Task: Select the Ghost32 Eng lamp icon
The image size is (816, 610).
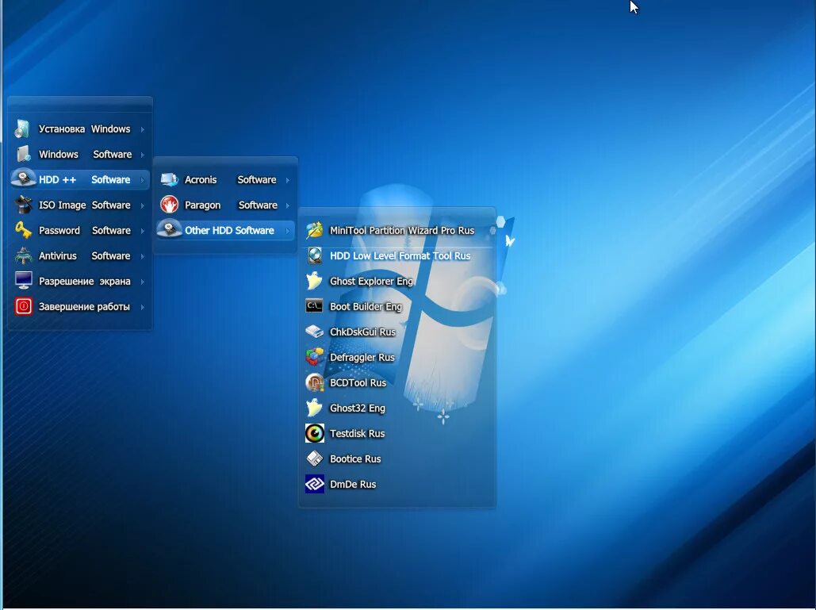Action: click(x=314, y=408)
